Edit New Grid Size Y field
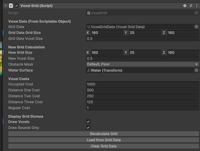The height and width of the screenshot is (151, 200). pos(145,52)
